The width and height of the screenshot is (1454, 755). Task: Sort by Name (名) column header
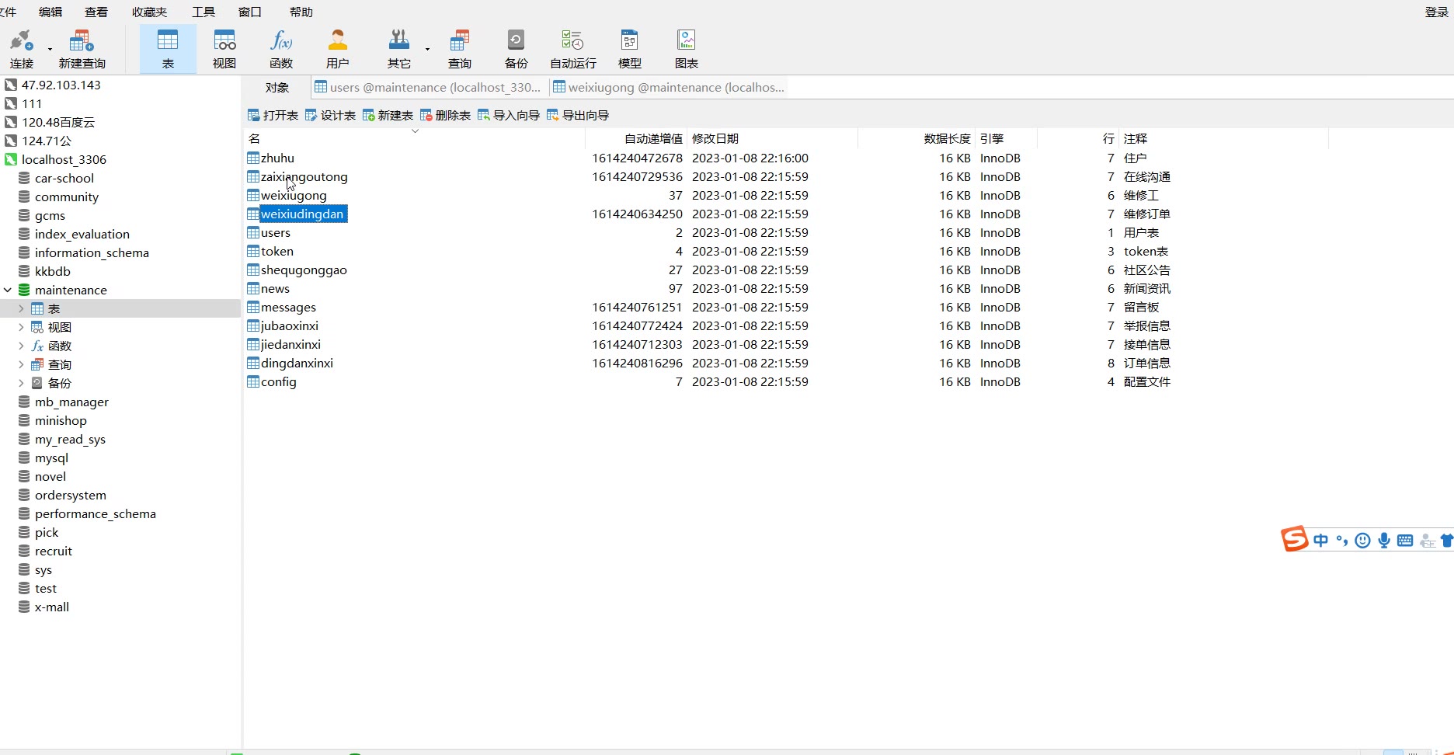click(x=415, y=138)
